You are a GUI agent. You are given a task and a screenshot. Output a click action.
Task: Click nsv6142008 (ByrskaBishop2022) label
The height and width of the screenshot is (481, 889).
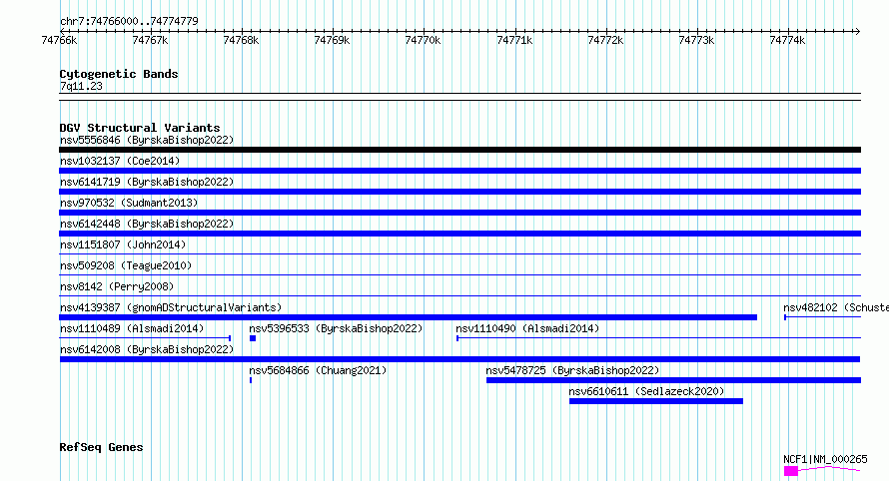point(147,349)
